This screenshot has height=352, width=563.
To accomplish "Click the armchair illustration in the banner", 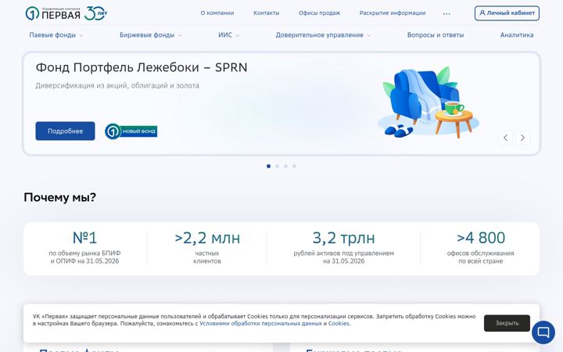I will click(x=429, y=102).
